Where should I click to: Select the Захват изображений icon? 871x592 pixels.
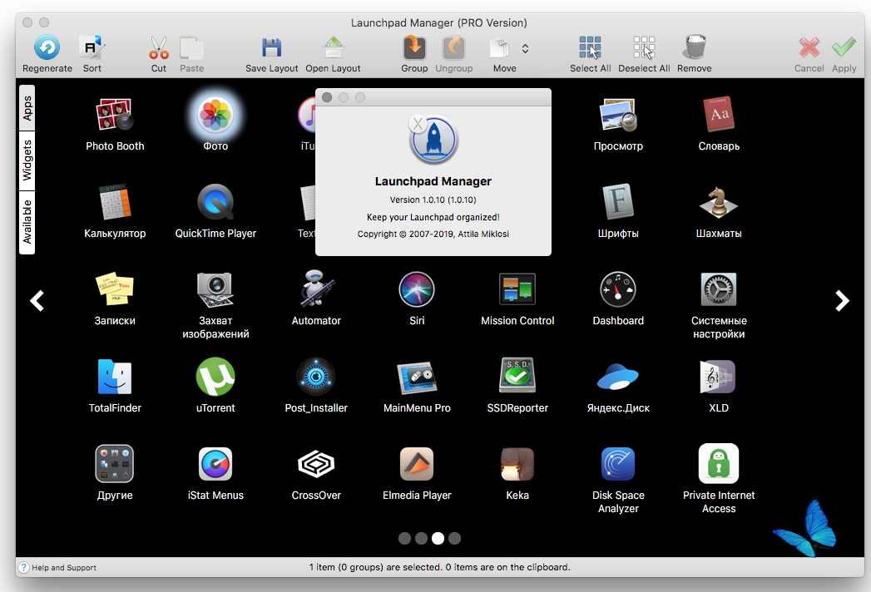click(215, 289)
